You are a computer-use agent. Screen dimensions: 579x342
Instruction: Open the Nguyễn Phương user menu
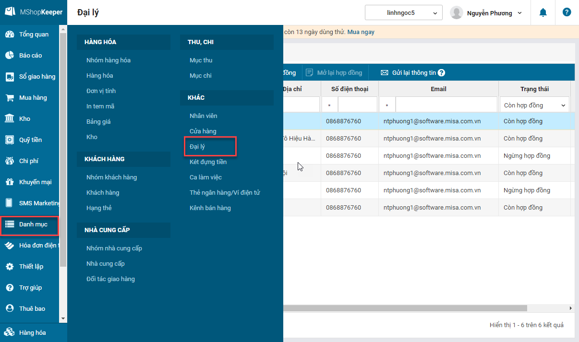486,13
